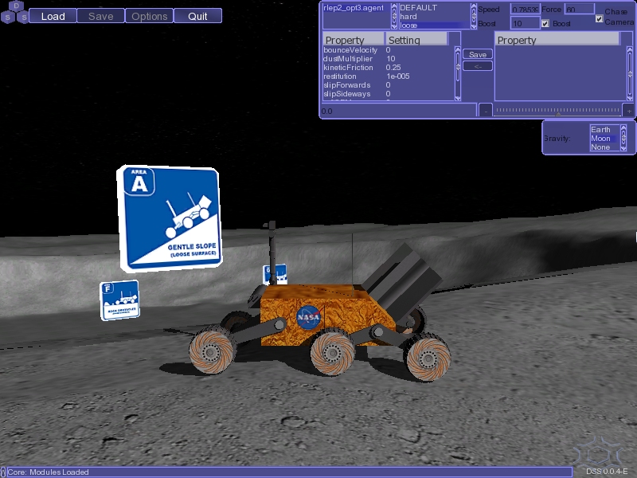Click the Area F rock obstacles sign
This screenshot has height=478, width=637.
(x=120, y=300)
